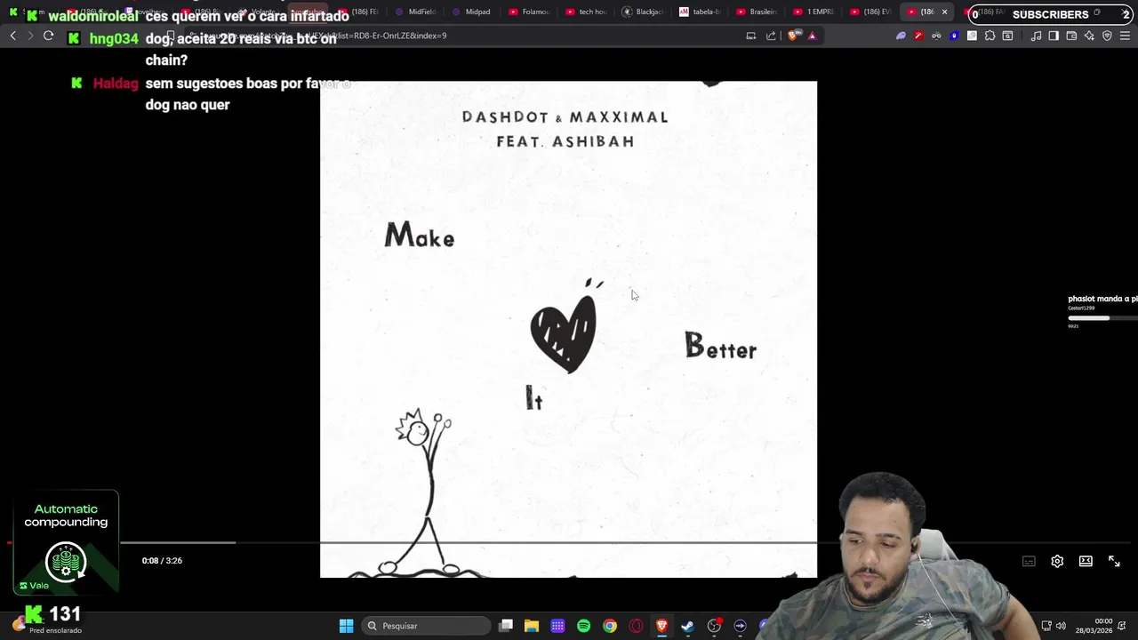Open the arrow circle app on taskbar
1138x640 pixels.
[x=740, y=626]
